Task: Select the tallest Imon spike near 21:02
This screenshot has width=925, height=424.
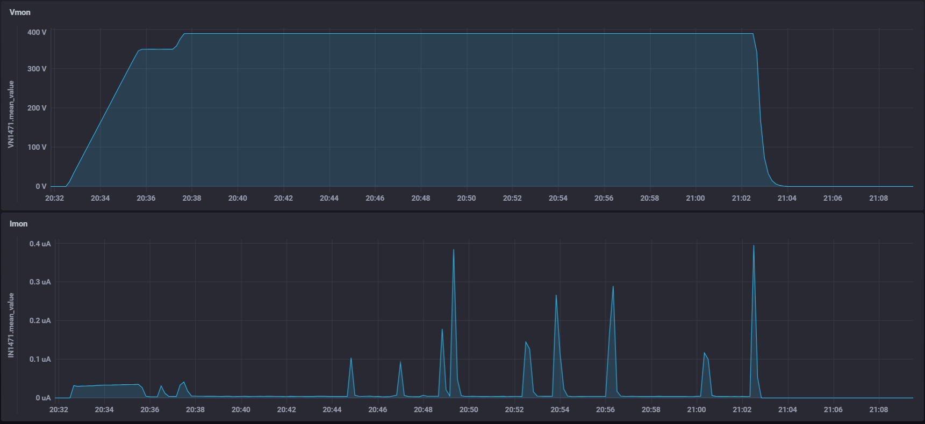Action: tap(754, 246)
